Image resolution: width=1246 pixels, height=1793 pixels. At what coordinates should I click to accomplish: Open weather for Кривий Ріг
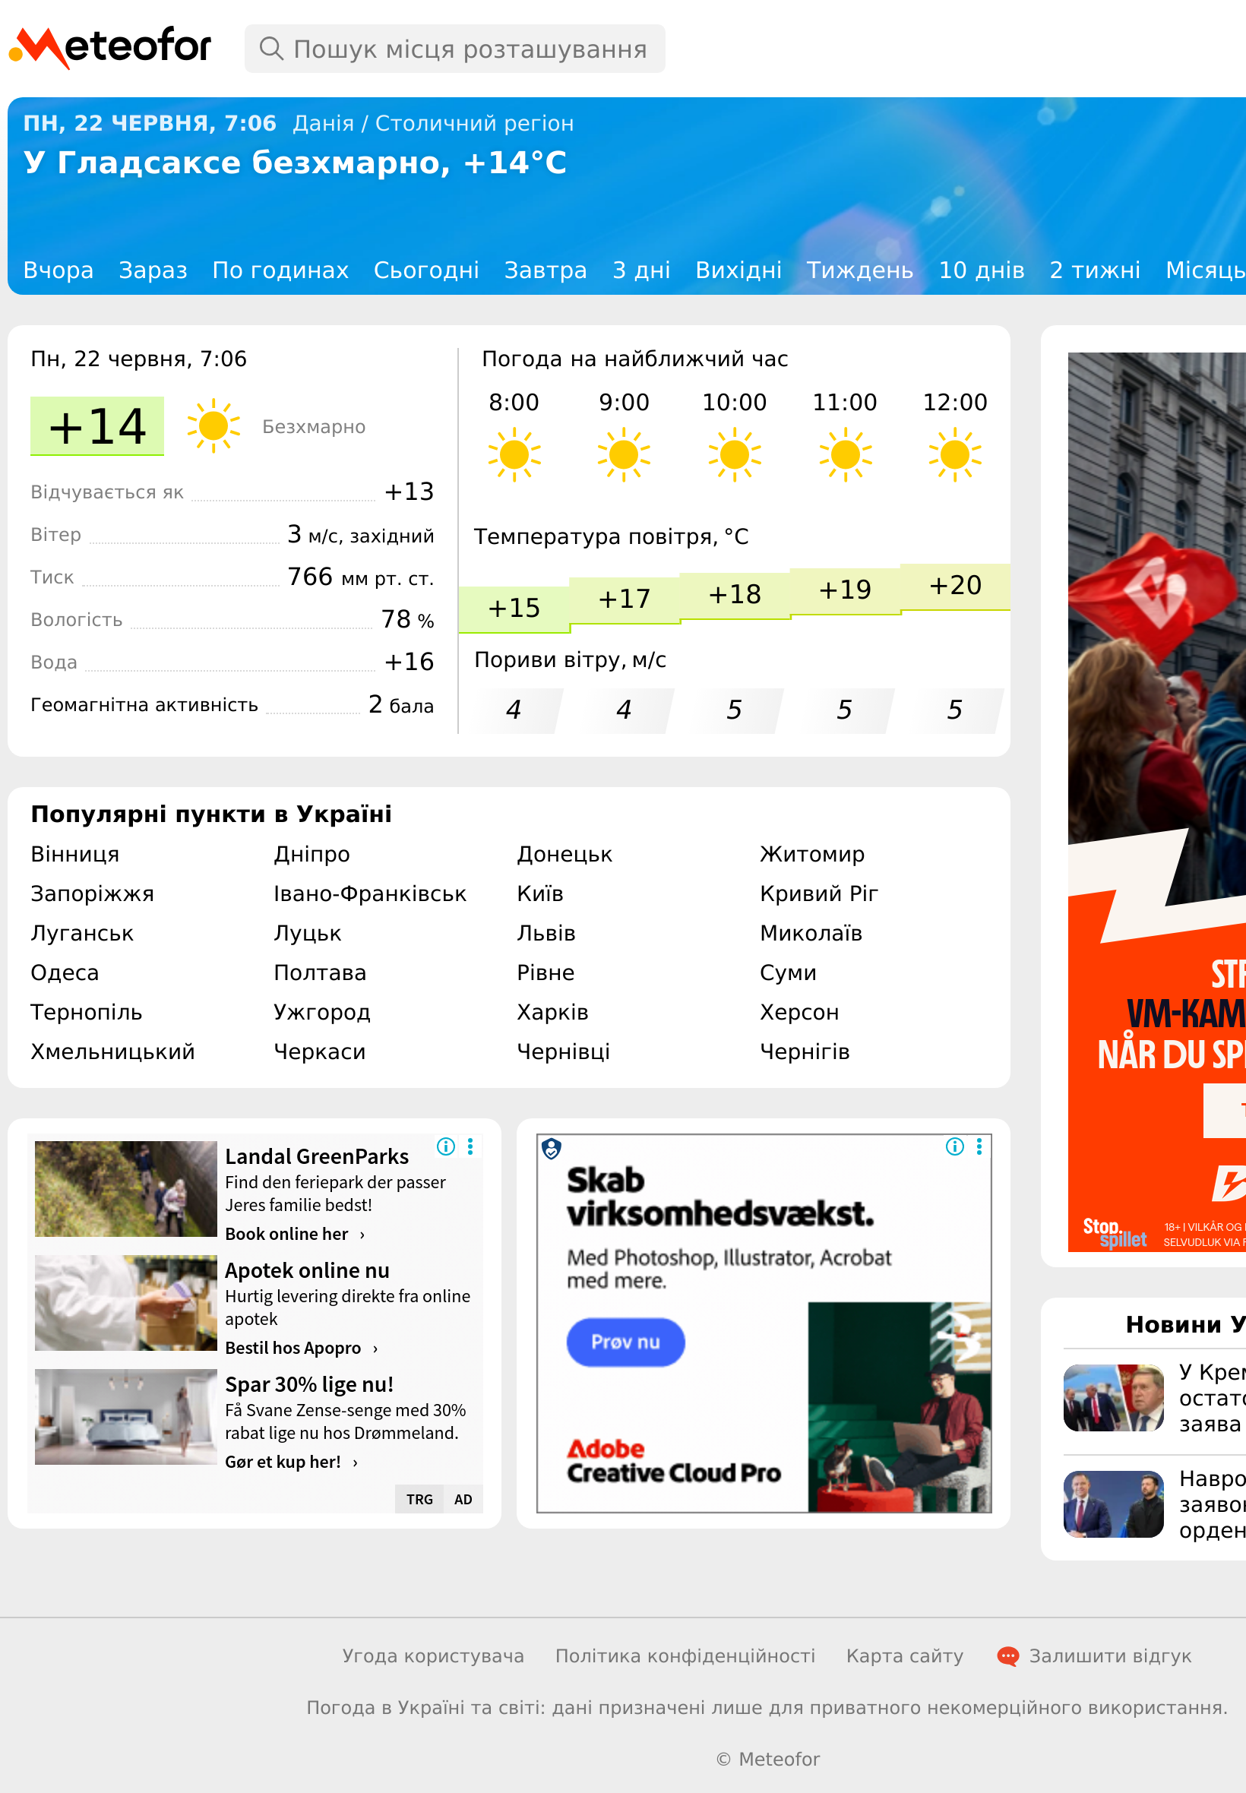[819, 893]
